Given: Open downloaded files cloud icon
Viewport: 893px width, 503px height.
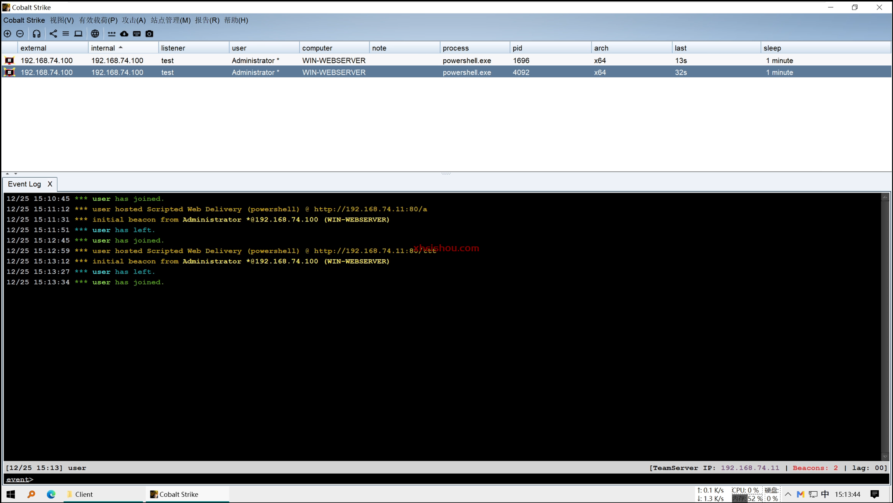Looking at the screenshot, I should coord(124,34).
